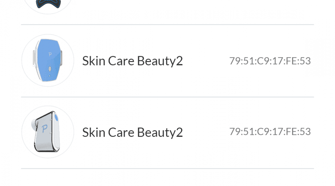Viewport: 335px width, 186px height.
Task: Click the second row's 79:51:C9:17:FE:53 address
Action: coord(270,132)
